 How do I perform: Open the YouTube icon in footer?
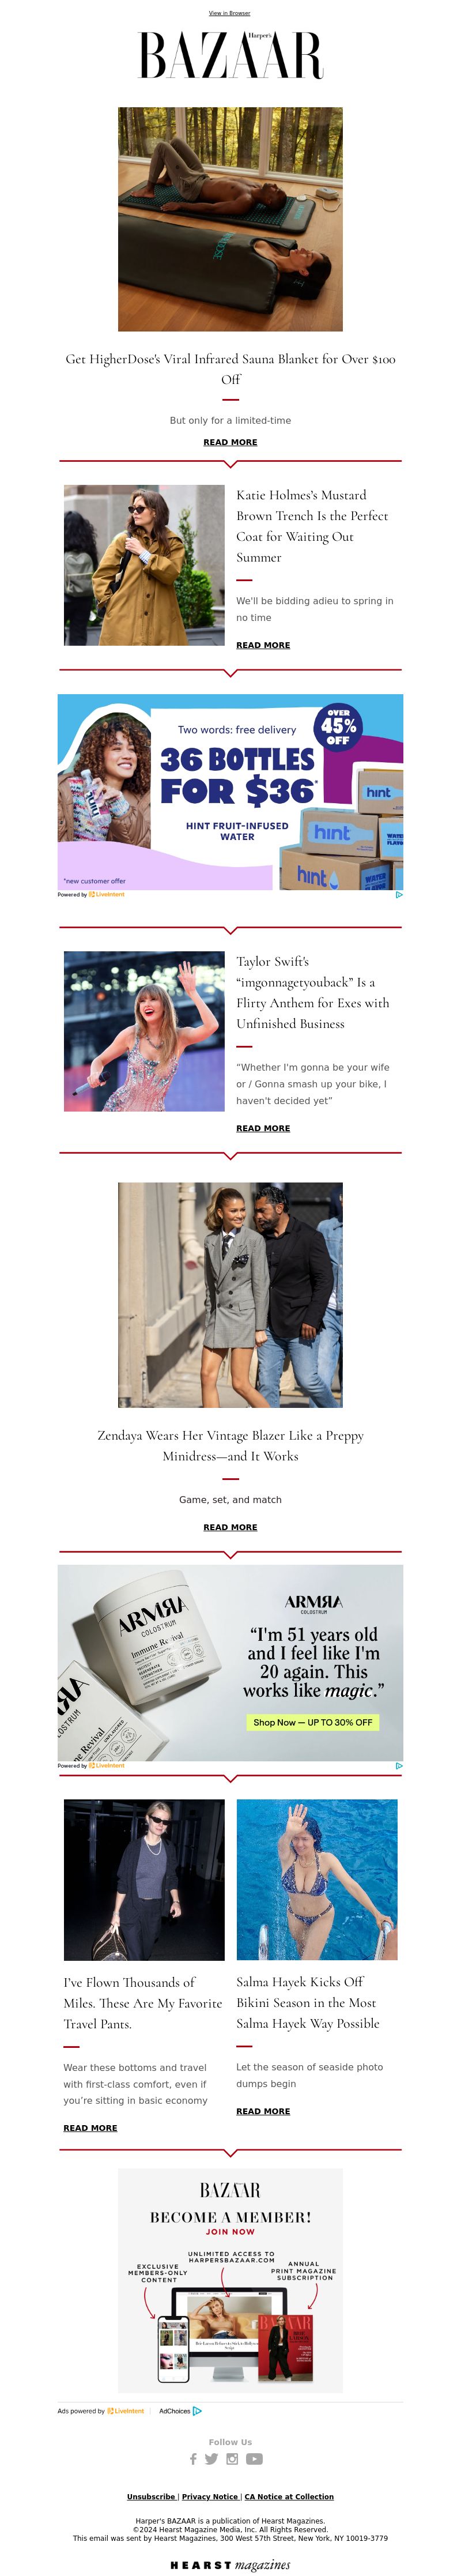255,2459
